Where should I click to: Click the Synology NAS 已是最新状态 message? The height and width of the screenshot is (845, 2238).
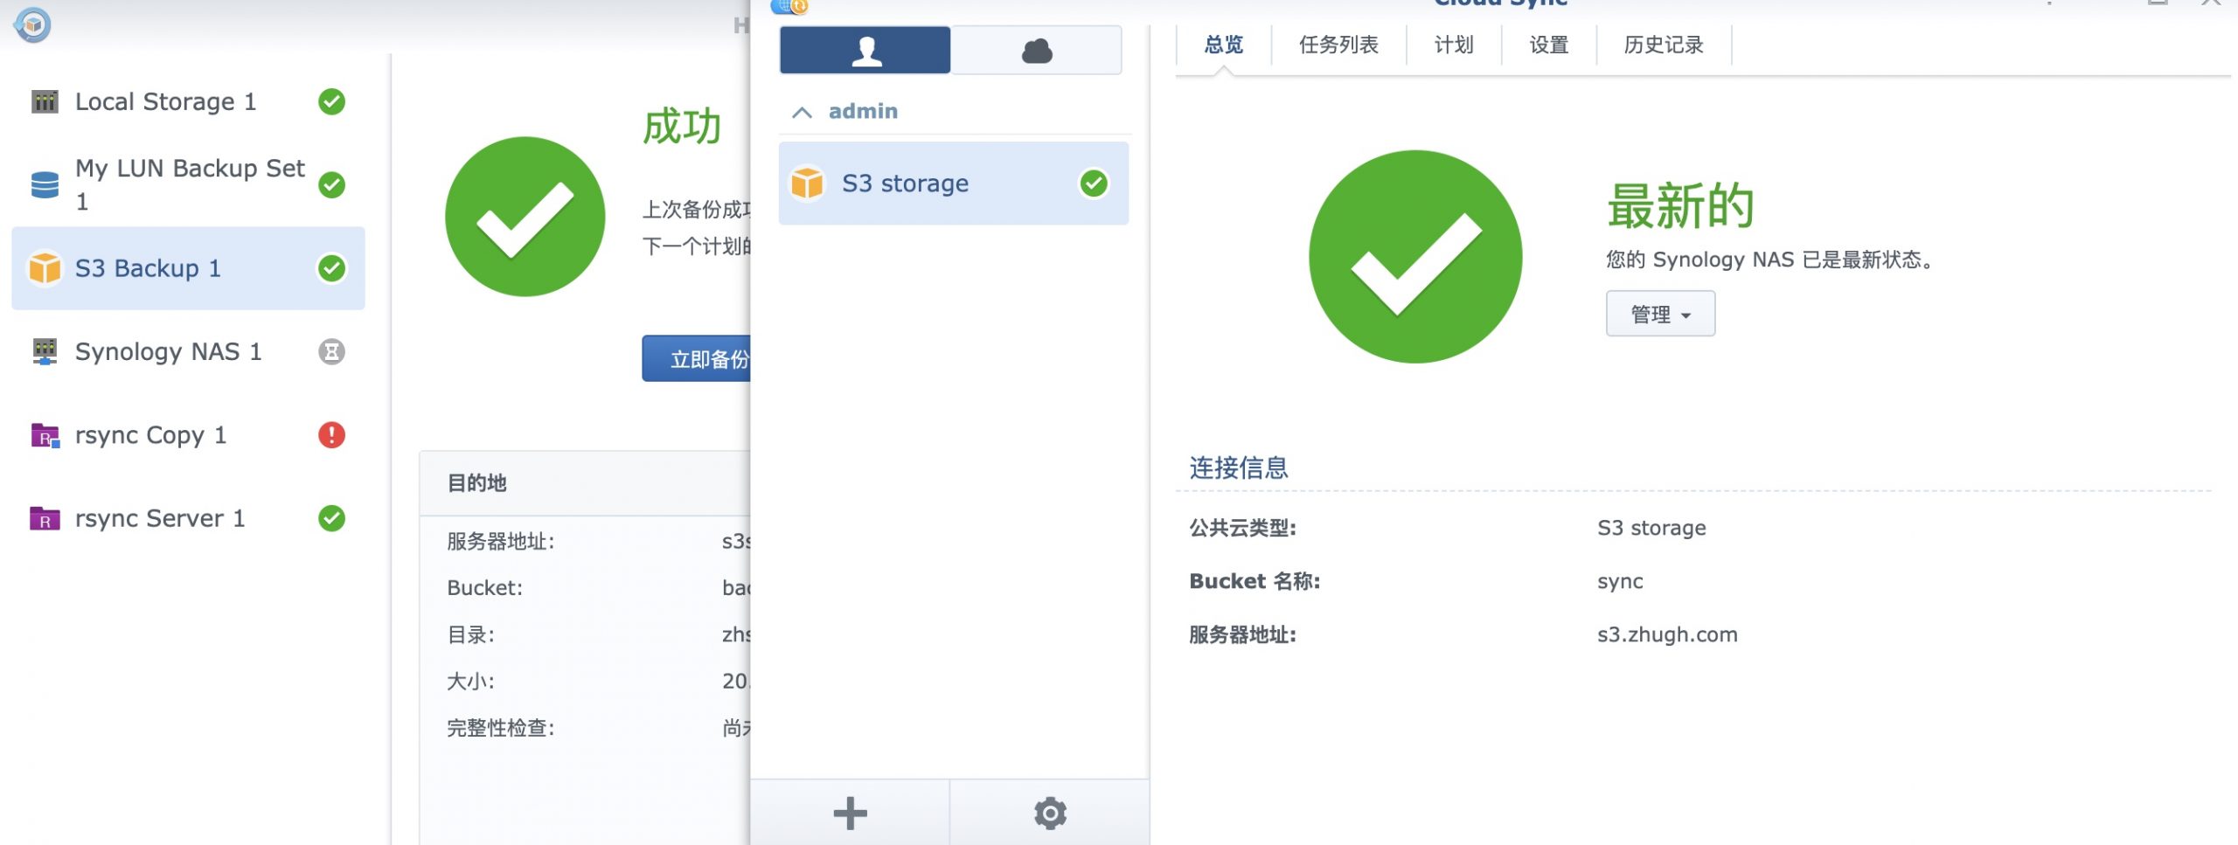pos(1769,260)
